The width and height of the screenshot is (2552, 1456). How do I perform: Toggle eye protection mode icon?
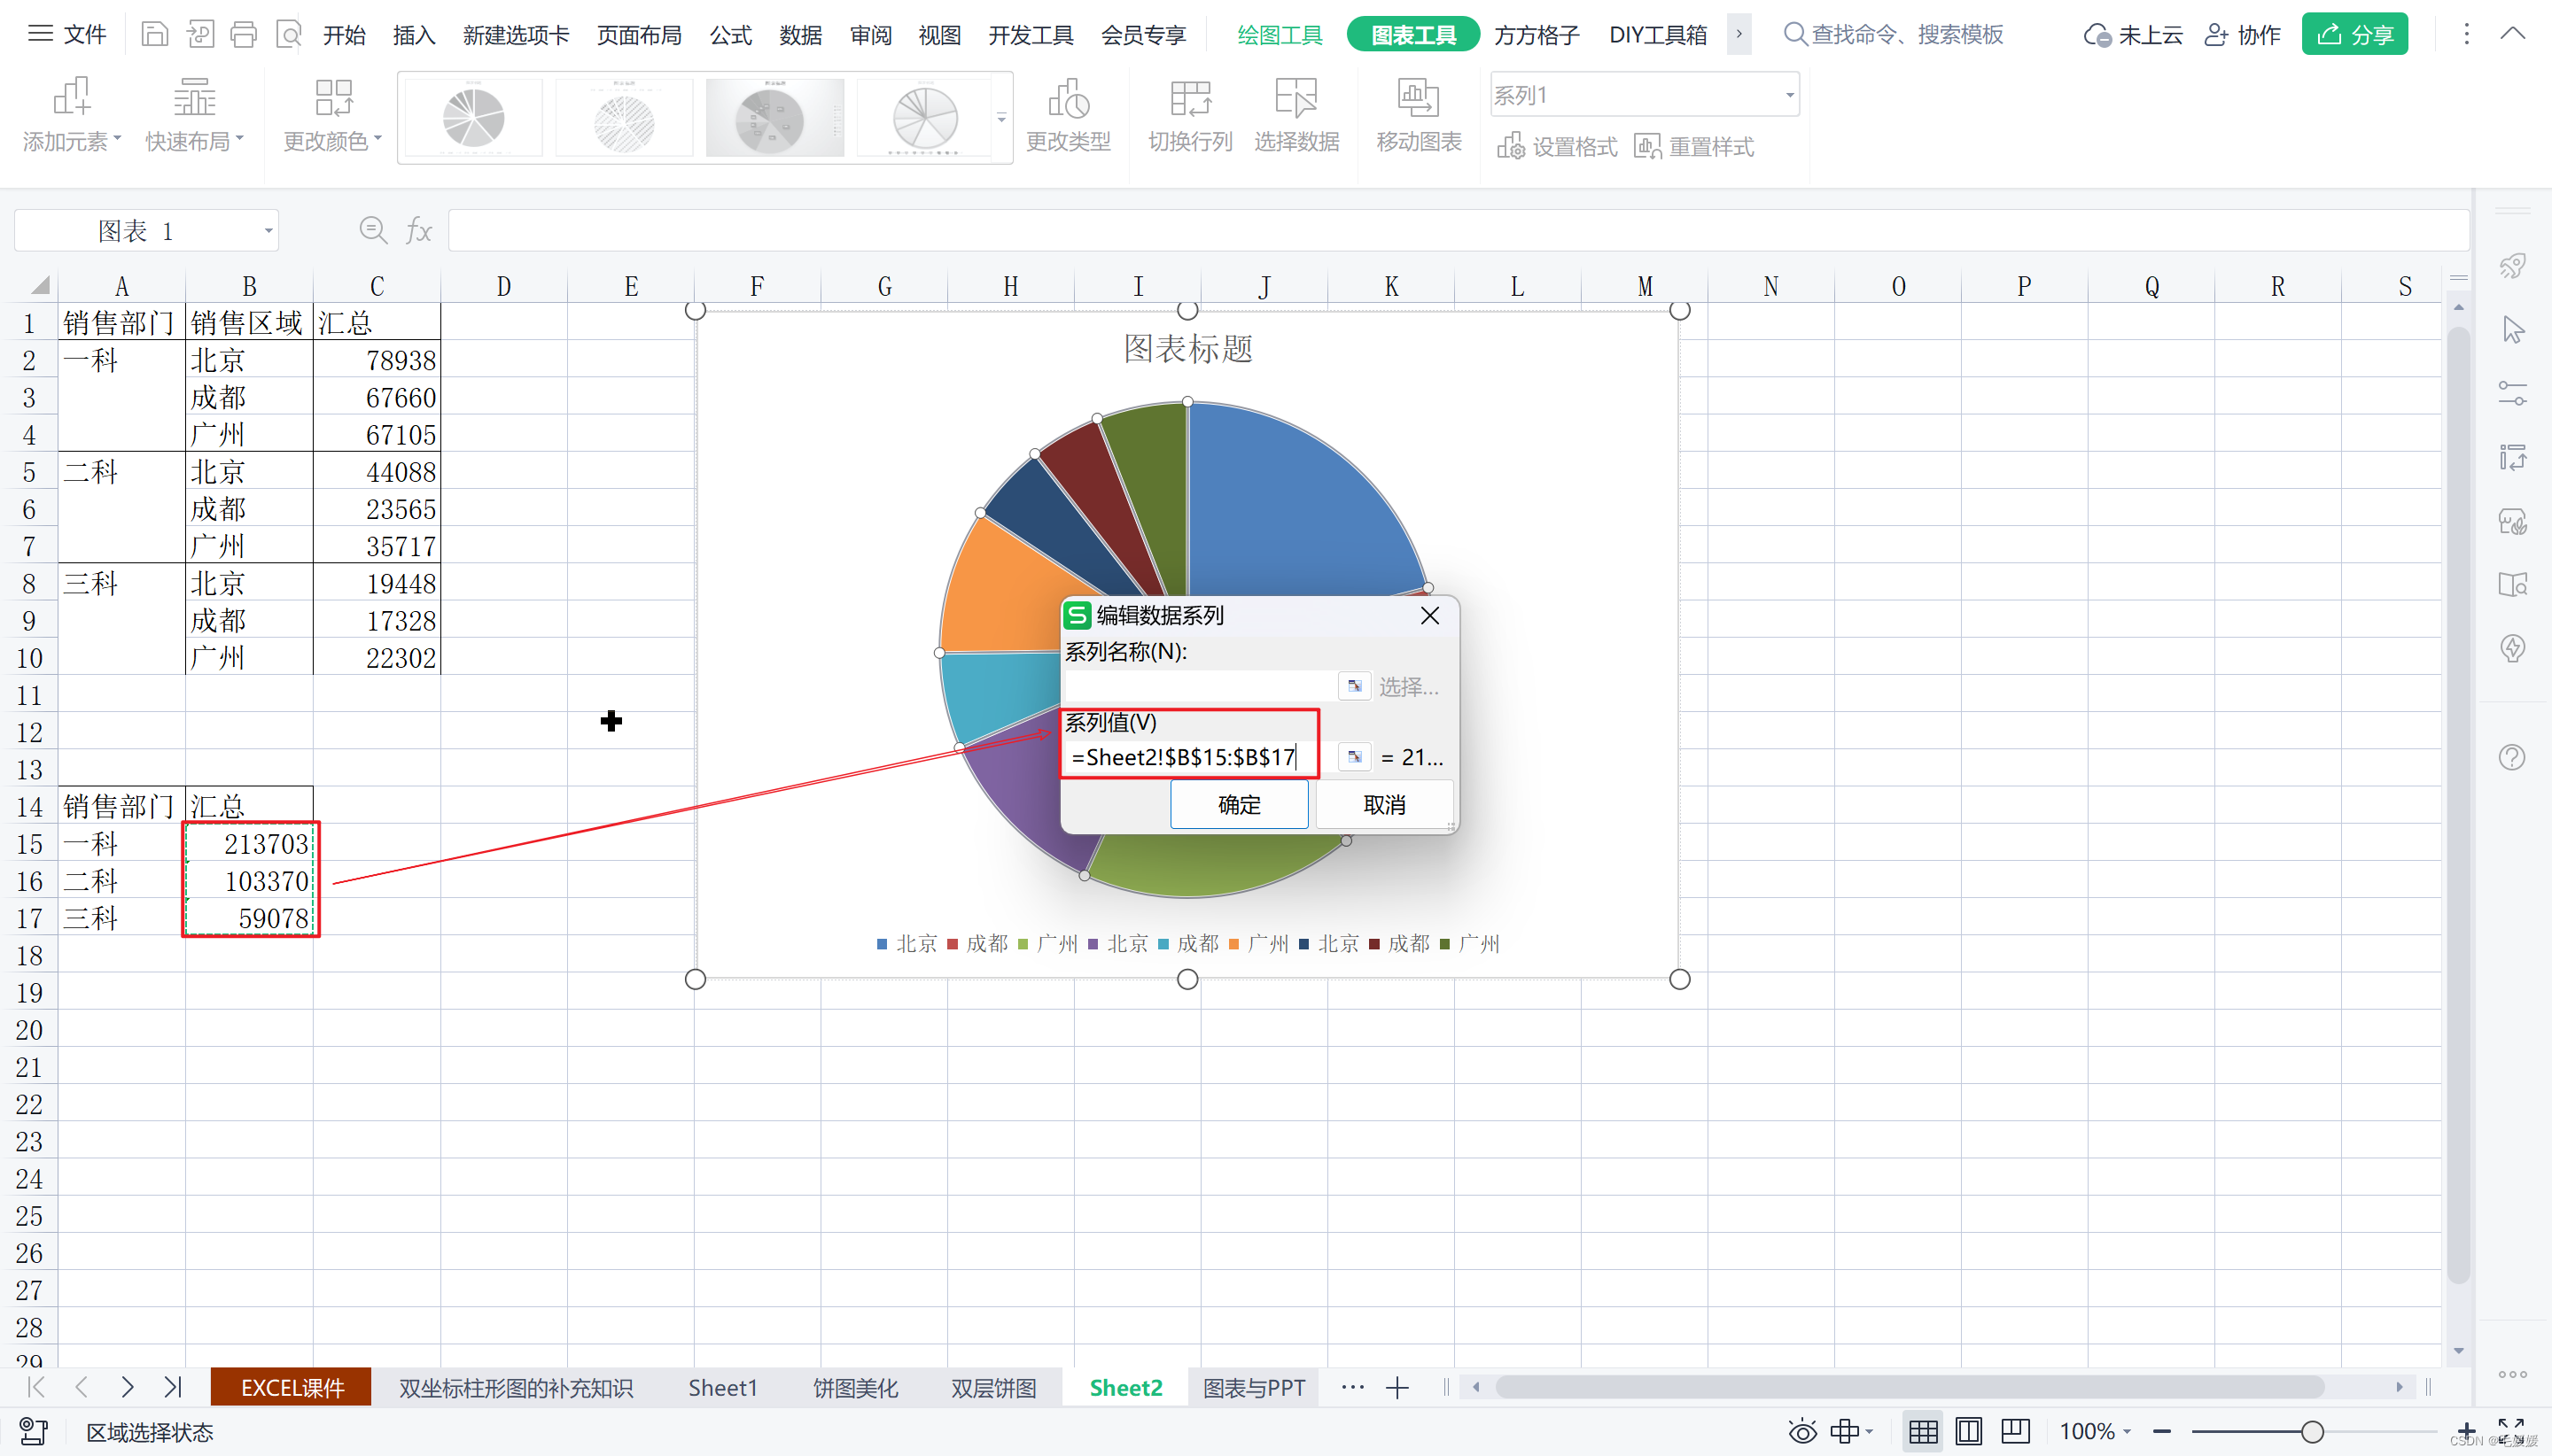point(1801,1432)
